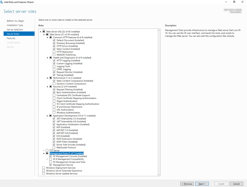Select the Request Monitor (Installed) row
The width and height of the screenshot is (247, 187).
[69, 72]
